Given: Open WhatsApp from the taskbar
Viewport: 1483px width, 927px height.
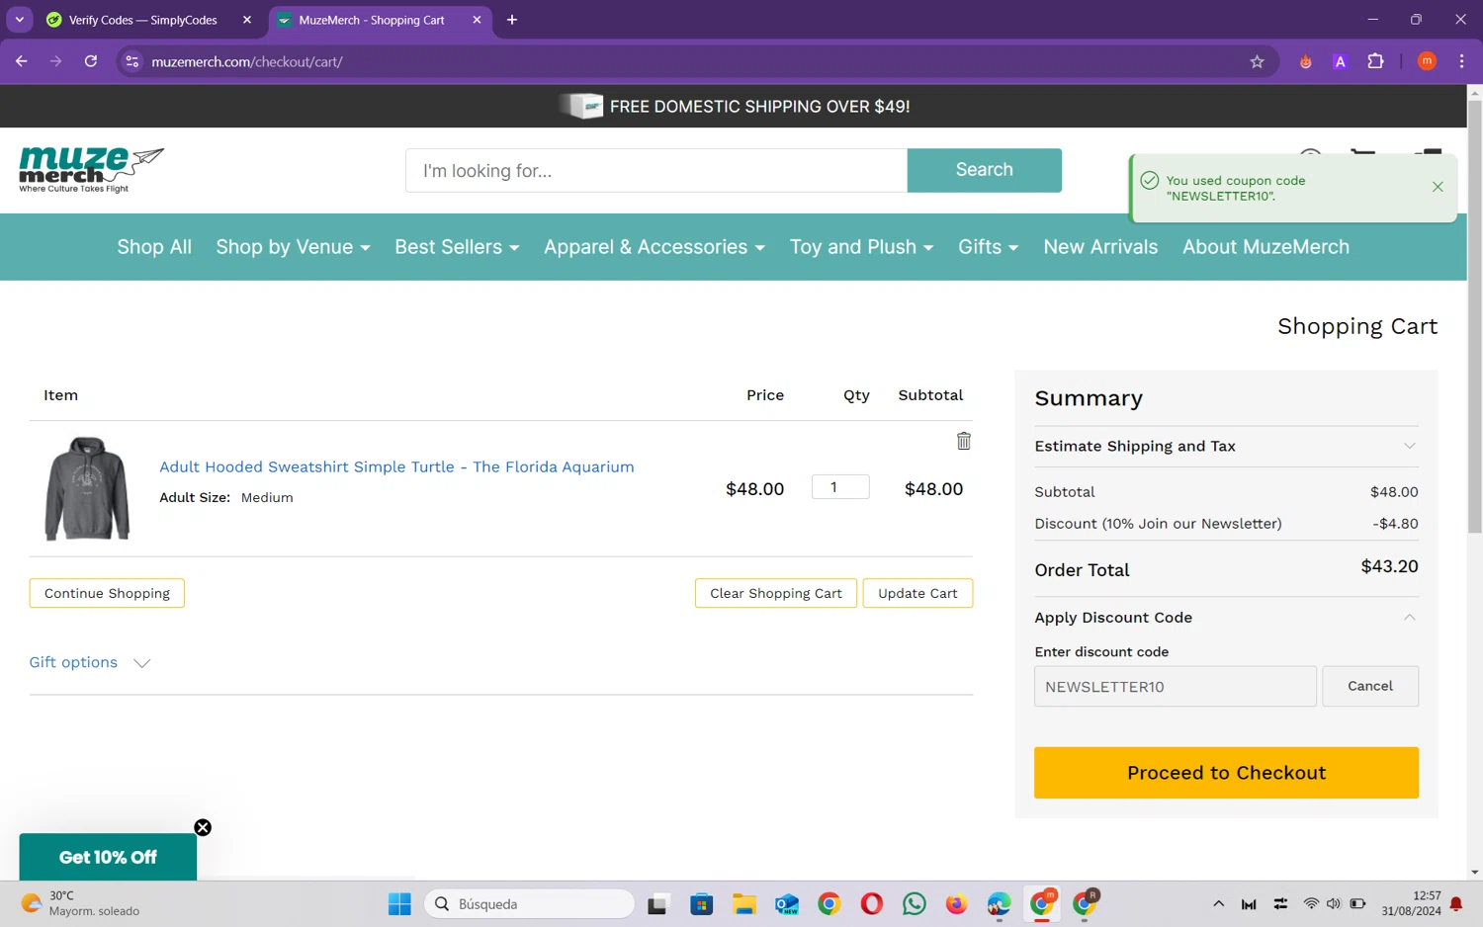Looking at the screenshot, I should pyautogui.click(x=915, y=903).
